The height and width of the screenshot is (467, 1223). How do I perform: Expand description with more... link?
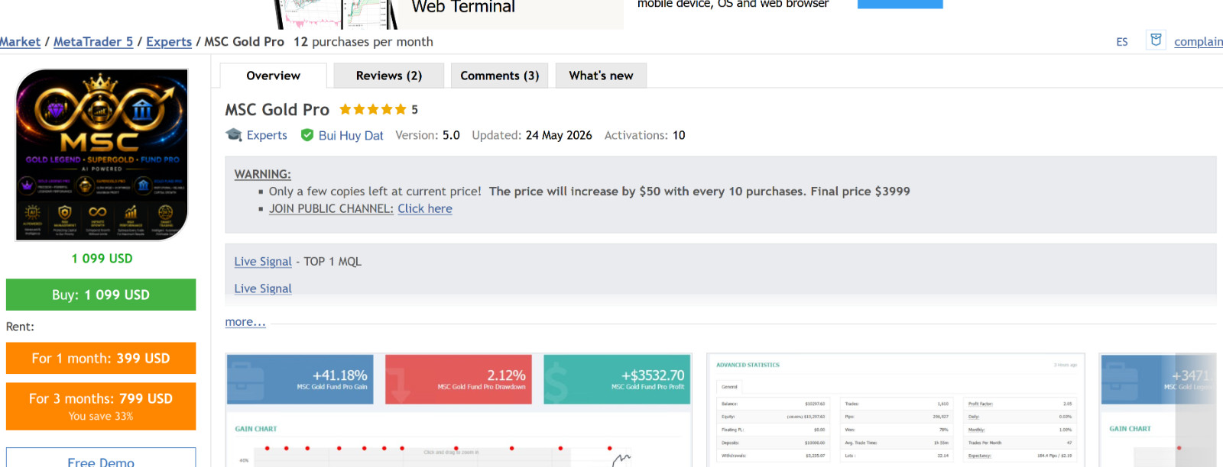point(245,322)
